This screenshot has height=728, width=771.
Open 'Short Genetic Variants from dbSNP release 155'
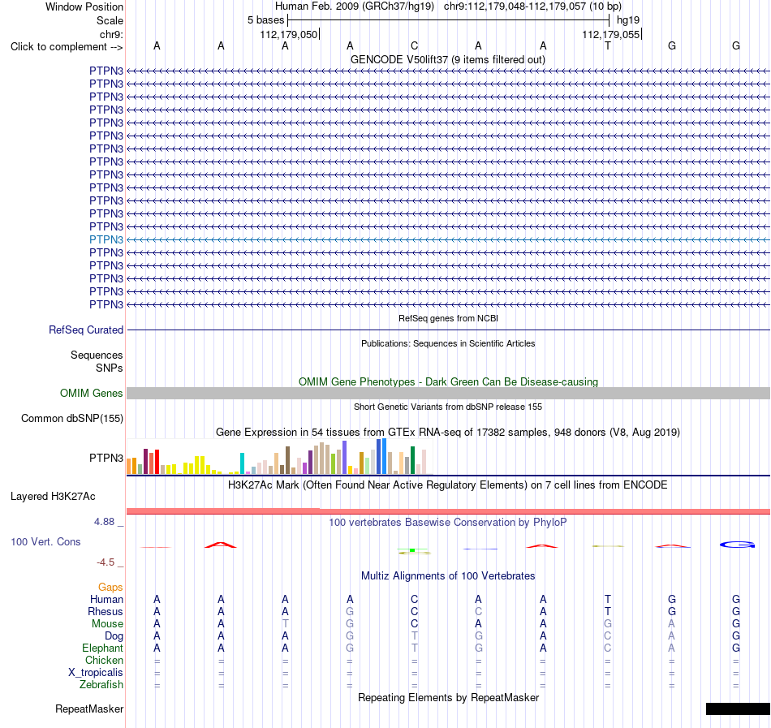click(x=448, y=407)
